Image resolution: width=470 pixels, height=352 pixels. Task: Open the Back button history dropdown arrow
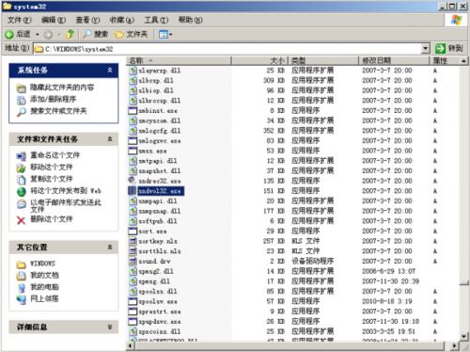tap(37, 34)
